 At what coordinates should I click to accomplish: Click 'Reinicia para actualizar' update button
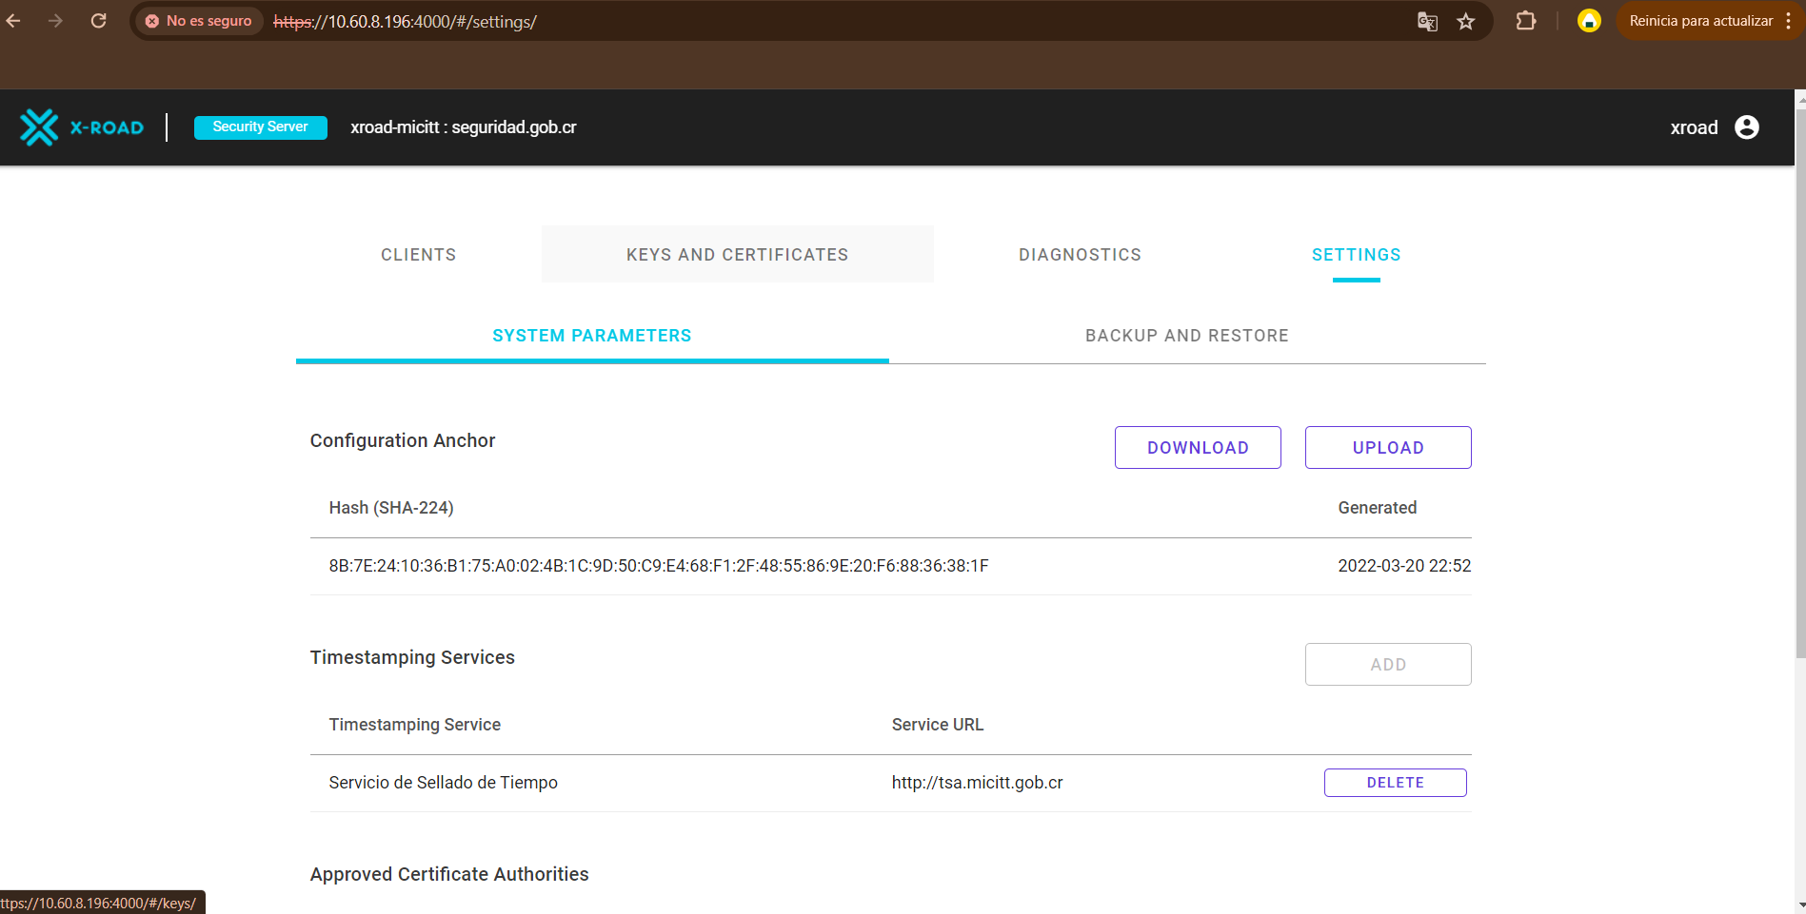click(1700, 21)
